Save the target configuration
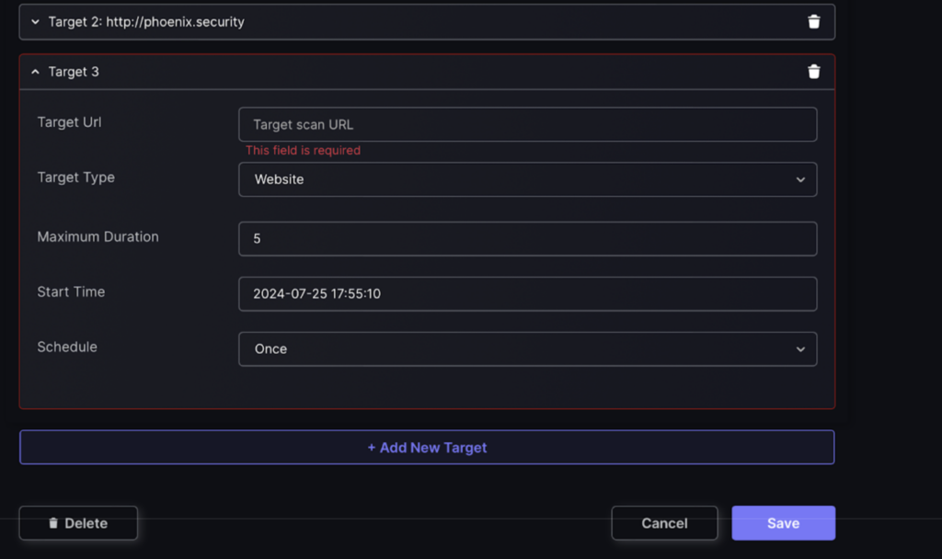The height and width of the screenshot is (559, 942). coord(784,523)
